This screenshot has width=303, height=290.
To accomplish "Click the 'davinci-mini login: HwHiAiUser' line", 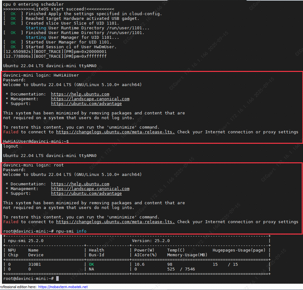I will pyautogui.click(x=41, y=75).
